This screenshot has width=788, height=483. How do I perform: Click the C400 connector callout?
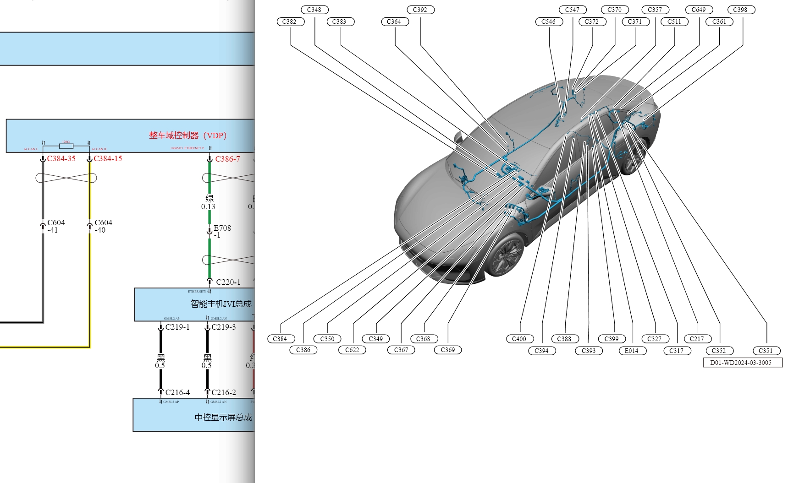519,339
